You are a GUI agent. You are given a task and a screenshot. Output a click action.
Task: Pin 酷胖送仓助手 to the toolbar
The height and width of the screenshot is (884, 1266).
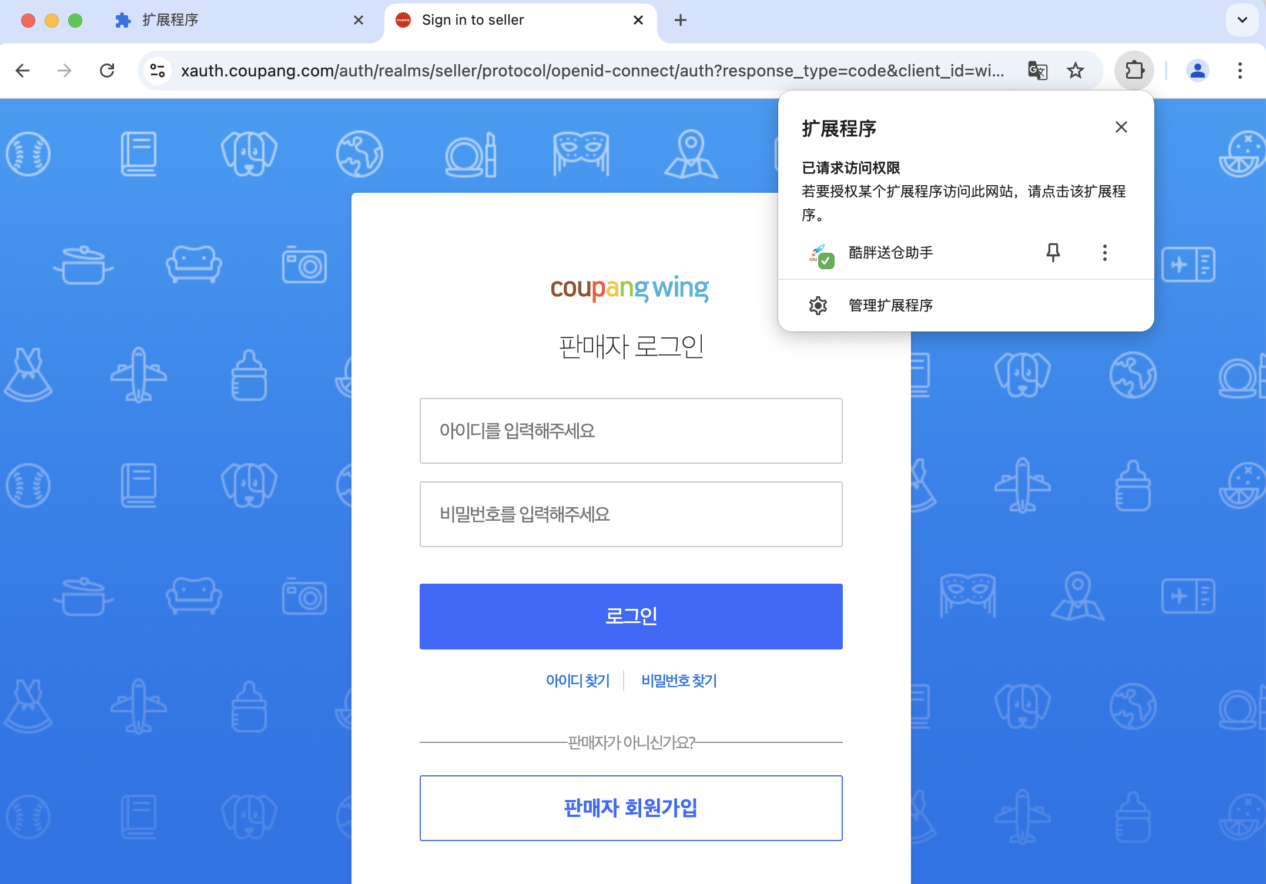click(x=1053, y=253)
